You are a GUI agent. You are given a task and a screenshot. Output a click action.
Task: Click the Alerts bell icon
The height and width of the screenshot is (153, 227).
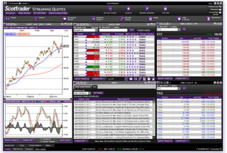point(128,9)
